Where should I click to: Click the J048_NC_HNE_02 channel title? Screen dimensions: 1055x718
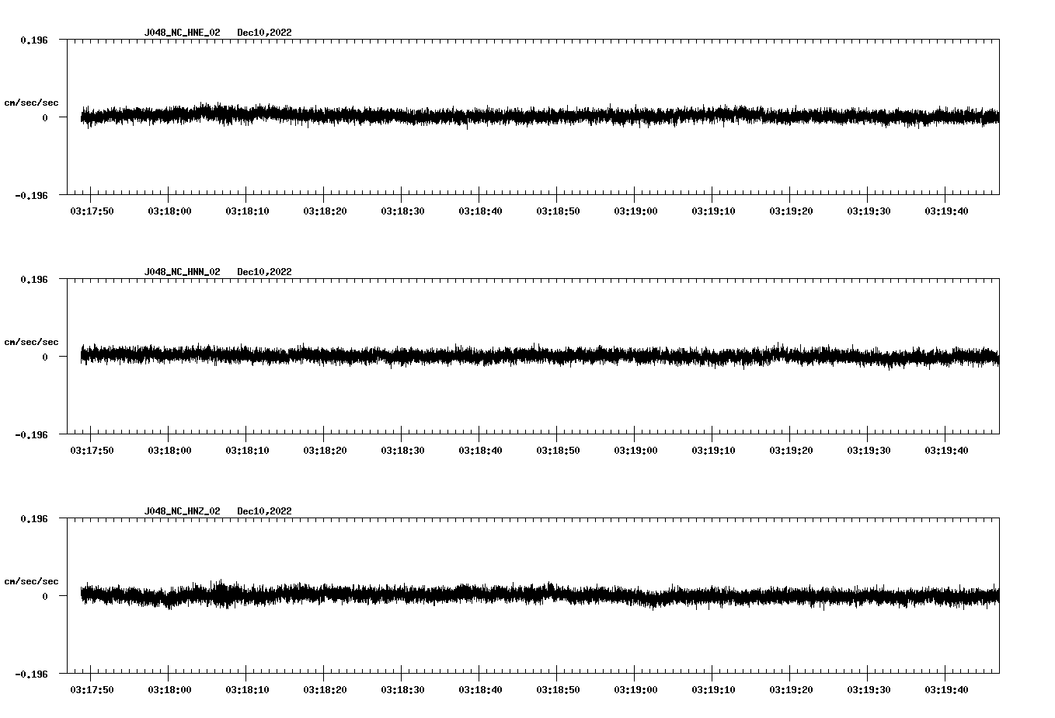click(181, 33)
